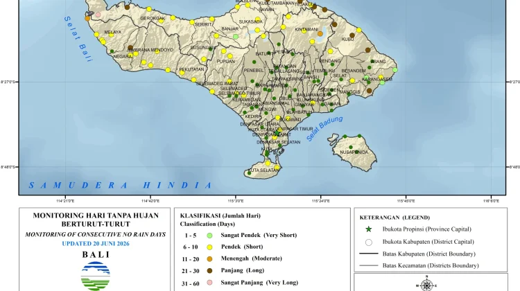Click the 115°24'0"E longitude label
Image resolution: width=520 pixels, height=291 pixels.
pos(321,201)
